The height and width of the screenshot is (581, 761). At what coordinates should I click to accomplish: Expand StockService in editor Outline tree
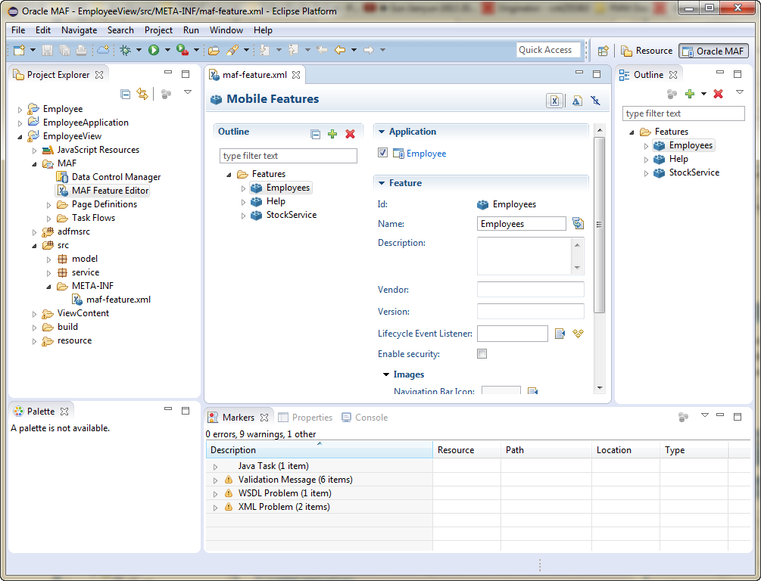(x=243, y=216)
